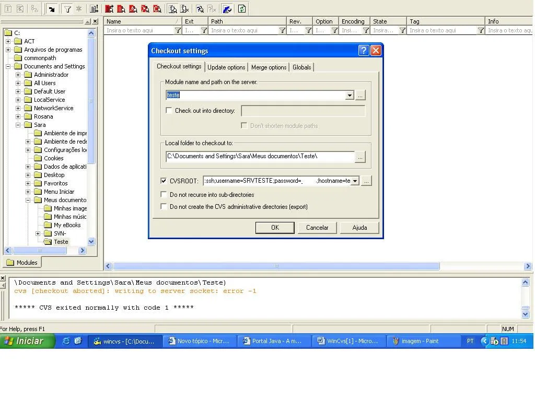The image size is (535, 401).
Task: Click the funnel filter icon in the toolbar
Action: 67,9
